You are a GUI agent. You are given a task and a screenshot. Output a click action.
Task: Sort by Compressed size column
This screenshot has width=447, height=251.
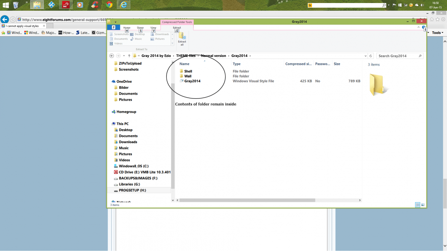[298, 64]
